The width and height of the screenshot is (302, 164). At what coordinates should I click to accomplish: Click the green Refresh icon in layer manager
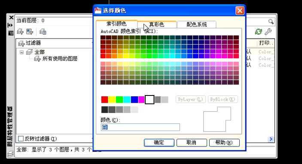(x=259, y=32)
